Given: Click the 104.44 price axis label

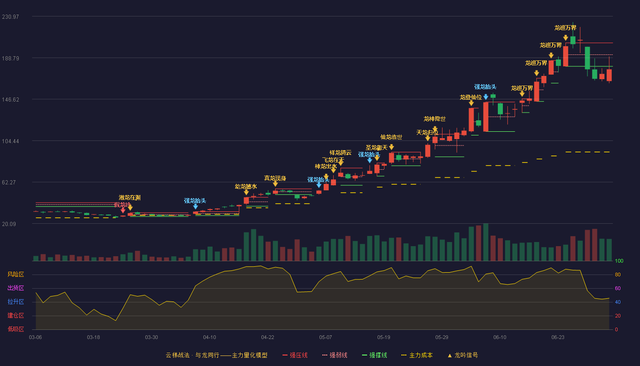Looking at the screenshot, I should coord(11,141).
